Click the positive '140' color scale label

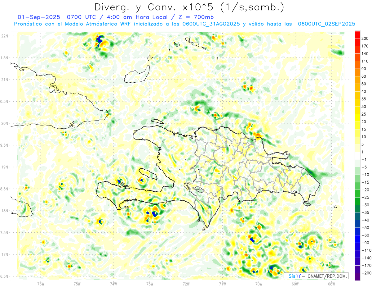click(x=365, y=54)
